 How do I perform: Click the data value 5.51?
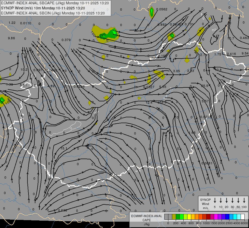coord(23,85)
